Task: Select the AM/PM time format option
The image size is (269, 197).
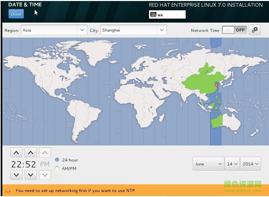Action: (x=57, y=168)
